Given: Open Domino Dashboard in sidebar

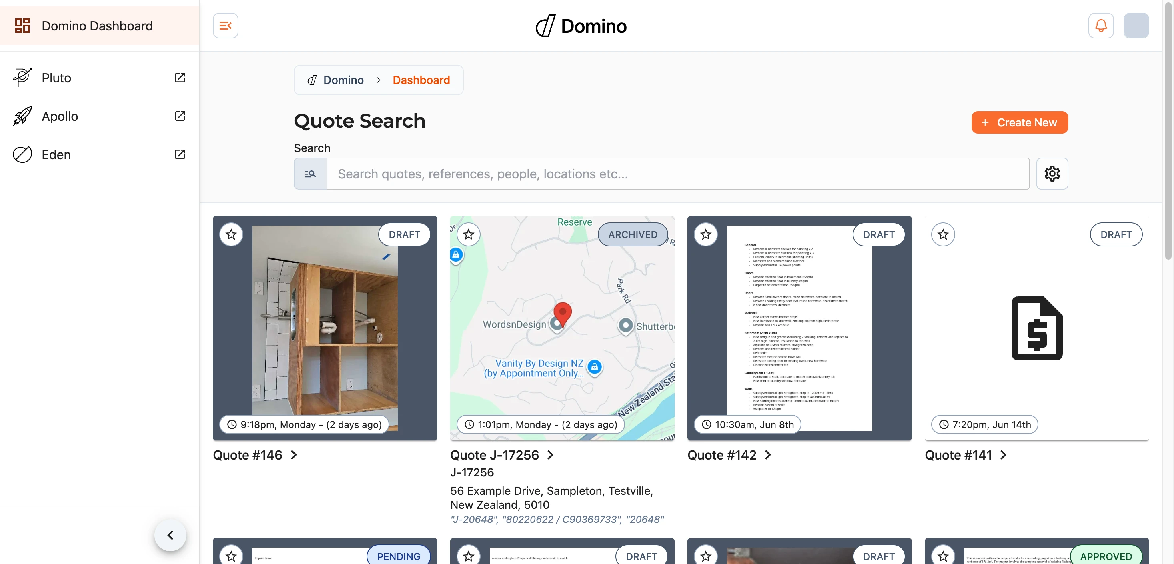Looking at the screenshot, I should 99,26.
